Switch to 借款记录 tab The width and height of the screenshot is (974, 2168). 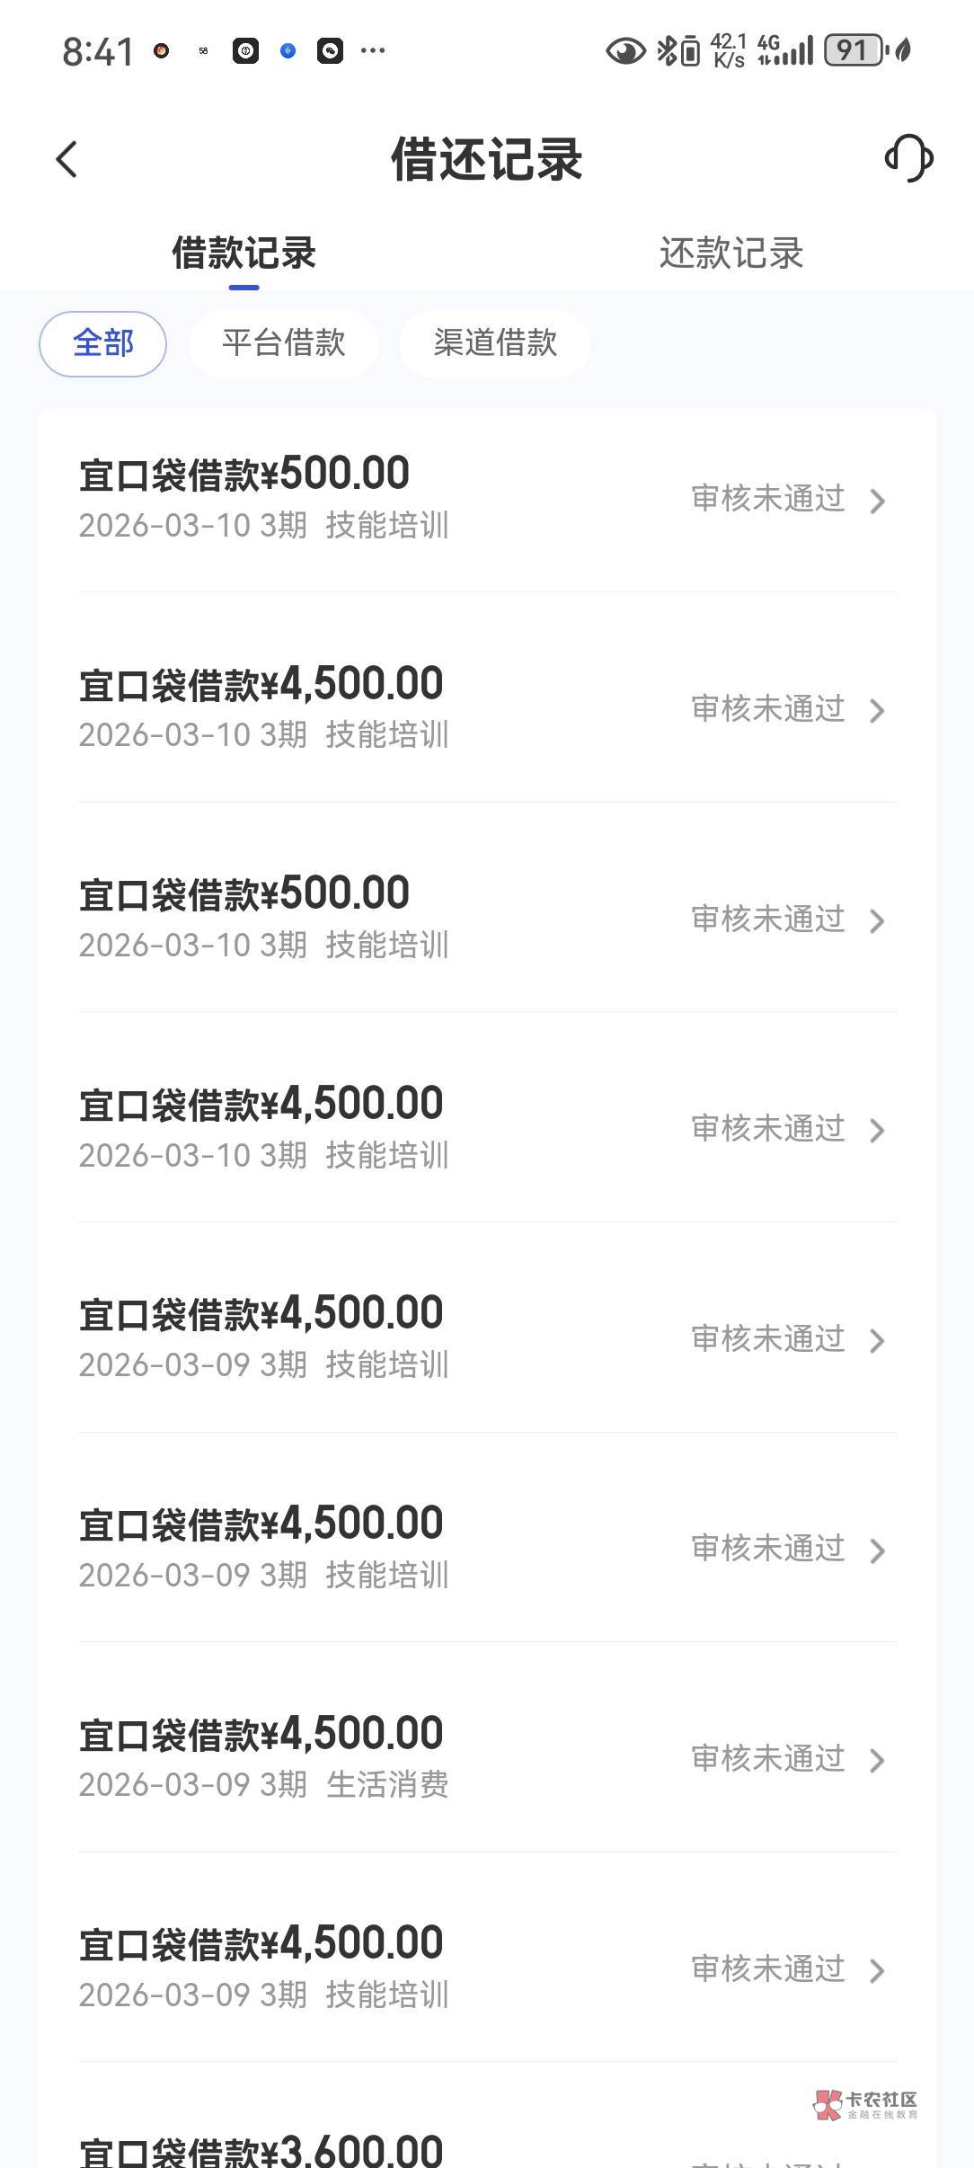tap(243, 253)
